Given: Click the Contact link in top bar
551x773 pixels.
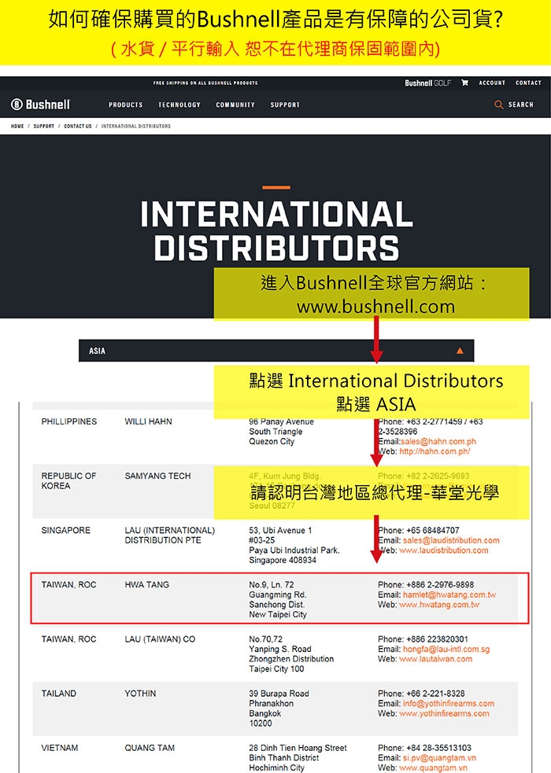Looking at the screenshot, I should [528, 83].
